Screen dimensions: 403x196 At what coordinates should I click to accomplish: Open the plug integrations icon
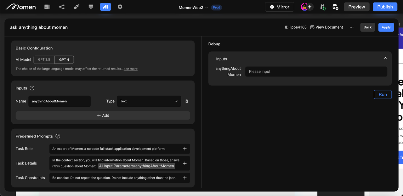[76, 7]
